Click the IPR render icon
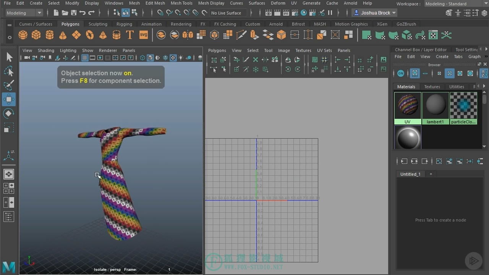 (286, 13)
